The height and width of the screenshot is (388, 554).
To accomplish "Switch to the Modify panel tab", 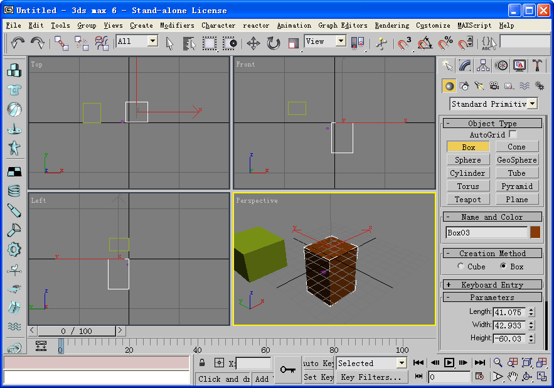I will tap(465, 65).
